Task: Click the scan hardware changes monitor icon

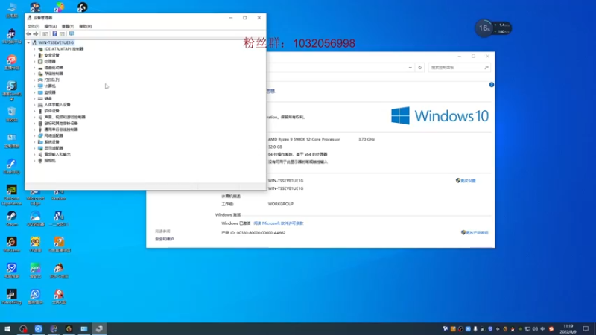Action: pos(72,33)
